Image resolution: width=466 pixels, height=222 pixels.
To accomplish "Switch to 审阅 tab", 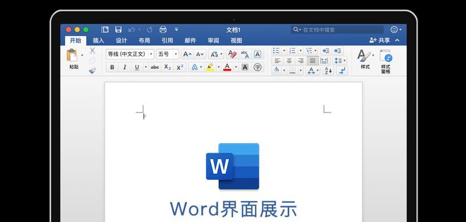I will (x=213, y=41).
